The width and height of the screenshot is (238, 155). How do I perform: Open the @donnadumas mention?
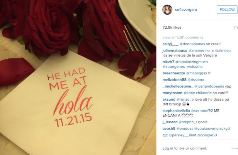(192, 44)
